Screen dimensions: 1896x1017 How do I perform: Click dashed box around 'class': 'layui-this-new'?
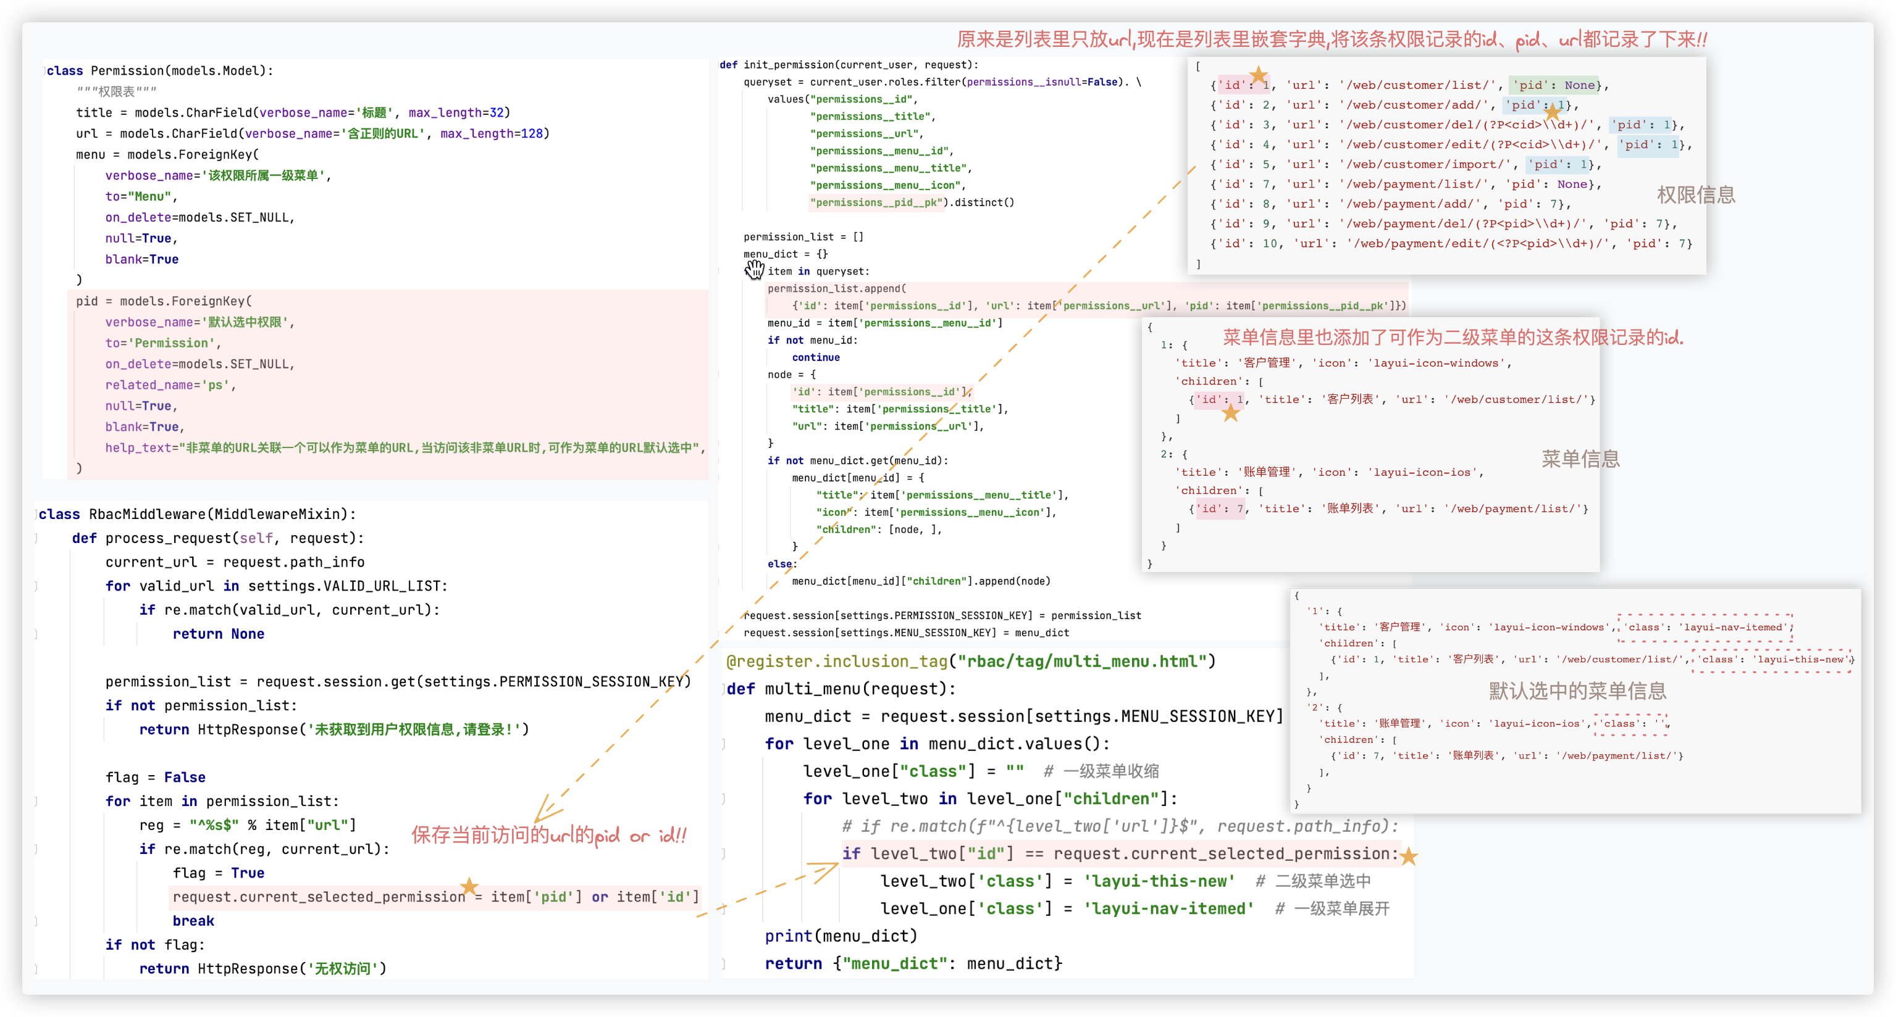pyautogui.click(x=1772, y=660)
